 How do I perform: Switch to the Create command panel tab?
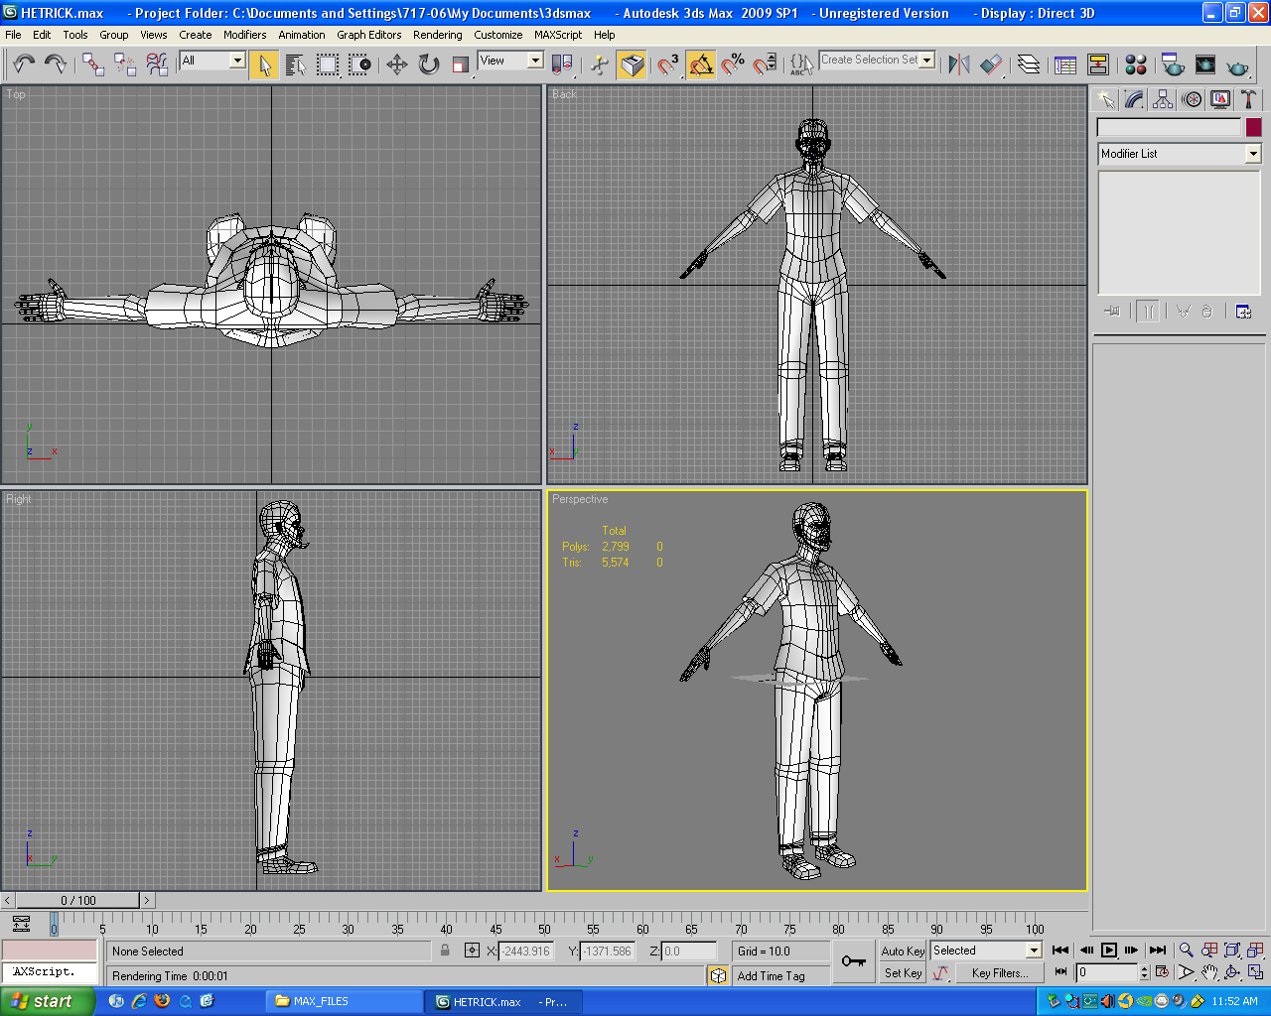(1106, 99)
